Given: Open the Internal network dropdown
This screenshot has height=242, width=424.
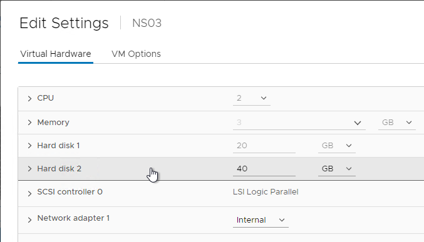Looking at the screenshot, I should [261, 220].
